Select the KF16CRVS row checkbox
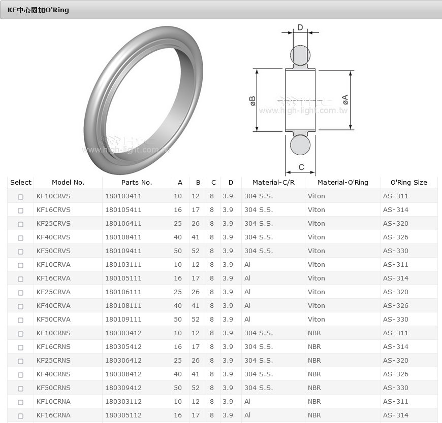This screenshot has width=442, height=423. 20,210
